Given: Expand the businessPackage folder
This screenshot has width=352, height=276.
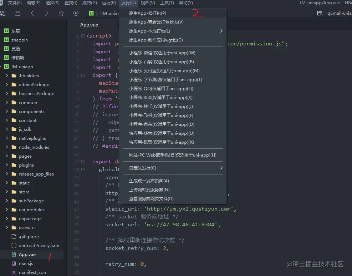Looking at the screenshot, I should click(x=7, y=93).
